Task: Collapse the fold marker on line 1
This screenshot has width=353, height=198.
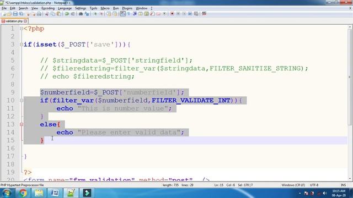Action: pyautogui.click(x=22, y=29)
